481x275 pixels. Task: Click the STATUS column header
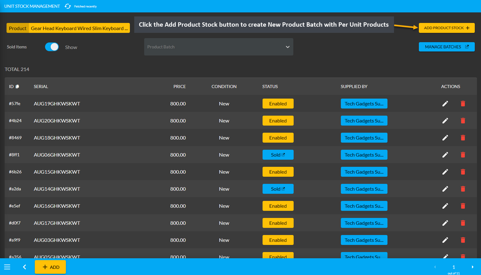point(270,86)
